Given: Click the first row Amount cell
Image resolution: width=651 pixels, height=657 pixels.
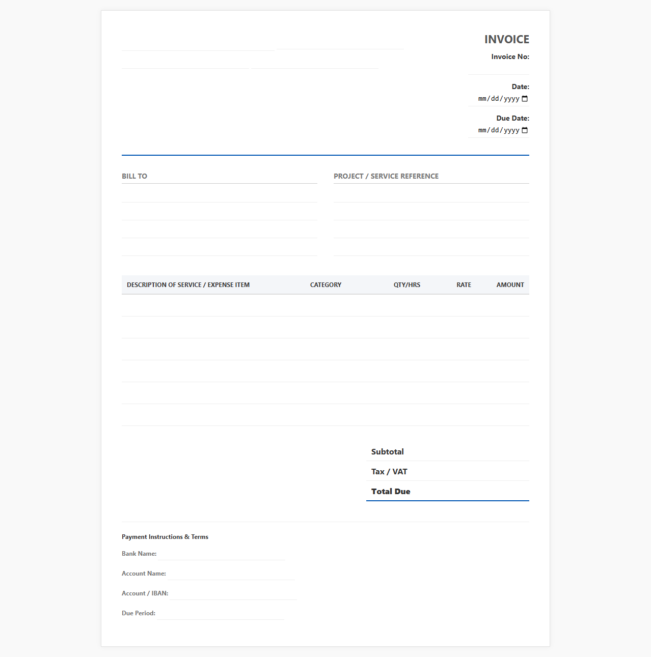Looking at the screenshot, I should (x=503, y=305).
